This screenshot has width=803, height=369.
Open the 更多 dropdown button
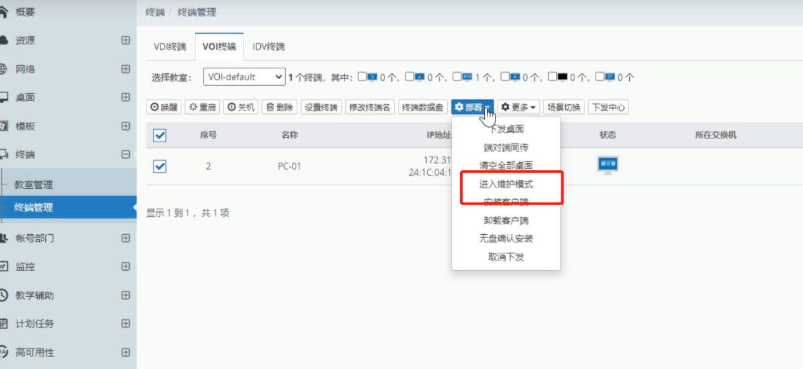(519, 107)
